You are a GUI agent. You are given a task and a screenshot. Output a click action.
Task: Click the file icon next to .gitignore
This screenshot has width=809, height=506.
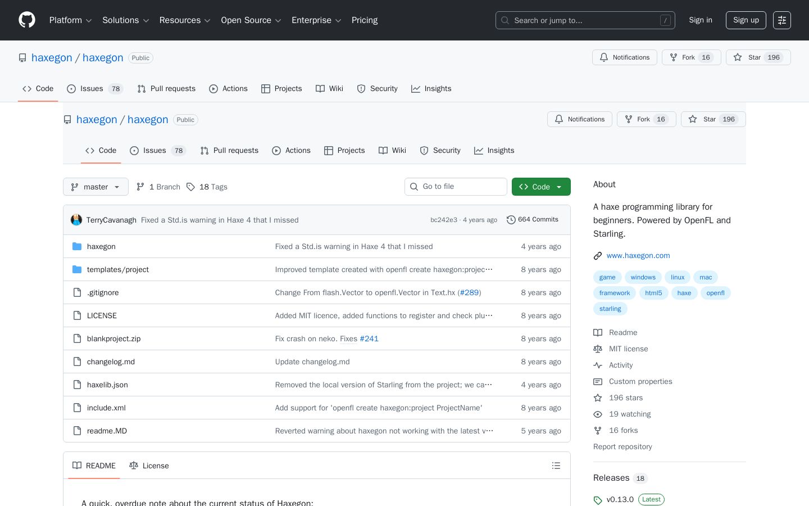pos(77,292)
